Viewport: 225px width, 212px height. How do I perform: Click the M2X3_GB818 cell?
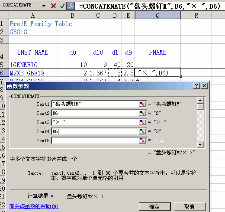33,73
